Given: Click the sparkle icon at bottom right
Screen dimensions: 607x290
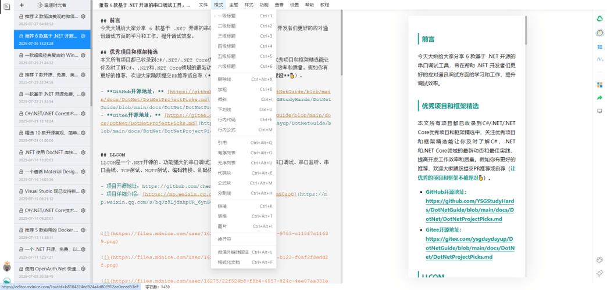Looking at the screenshot, I should (x=599, y=273).
